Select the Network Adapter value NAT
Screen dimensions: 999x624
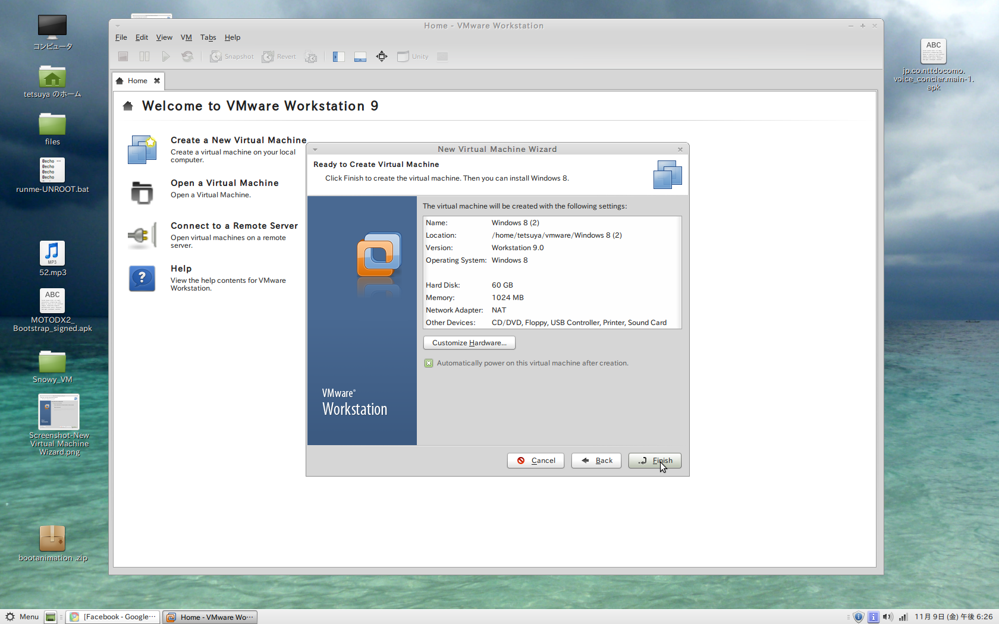tap(499, 310)
